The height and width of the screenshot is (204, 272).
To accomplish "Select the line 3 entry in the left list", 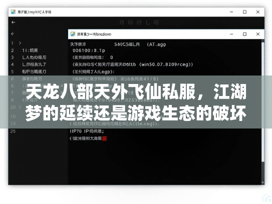I will click(x=34, y=57).
